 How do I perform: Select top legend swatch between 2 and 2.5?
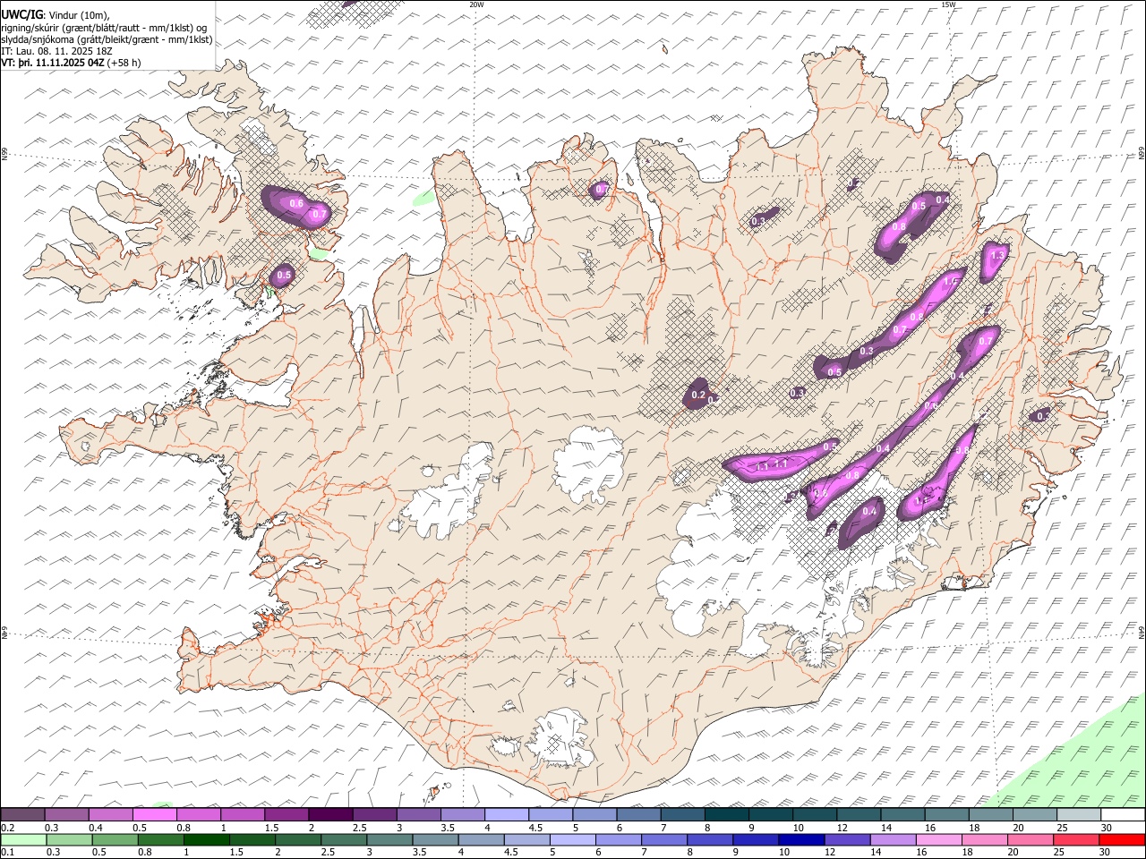point(330,814)
